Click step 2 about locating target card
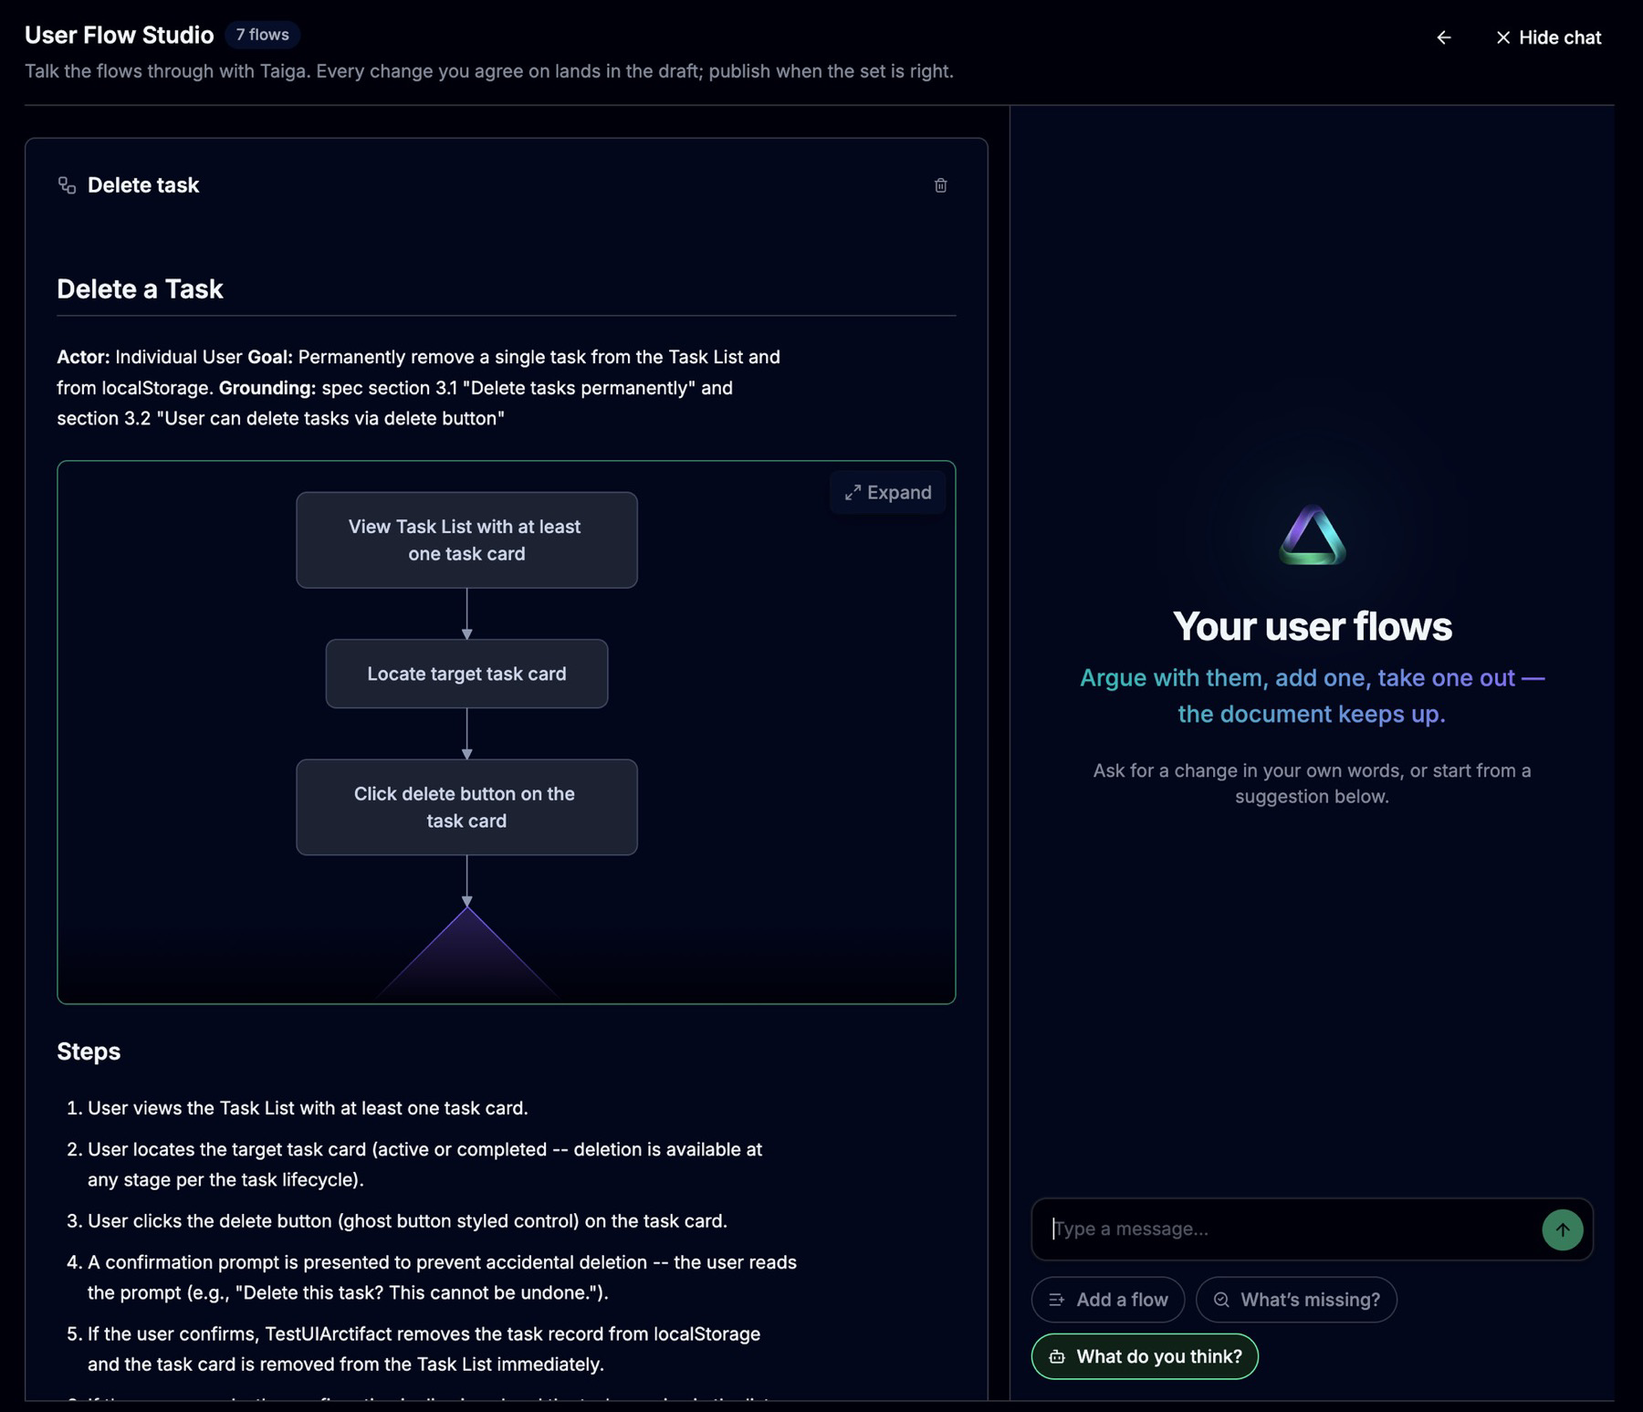Image resolution: width=1643 pixels, height=1412 pixels. (424, 1165)
